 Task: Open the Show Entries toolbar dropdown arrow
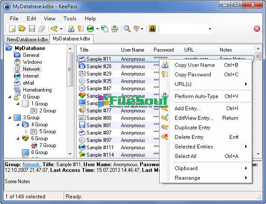pyautogui.click(x=142, y=29)
